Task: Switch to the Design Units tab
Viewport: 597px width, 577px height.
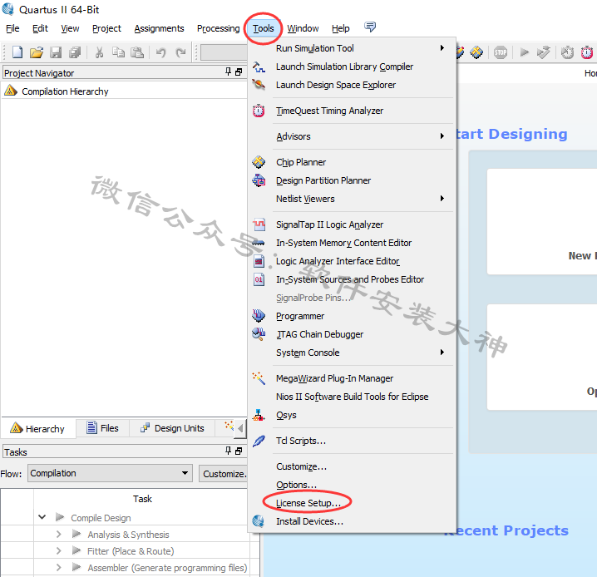Action: 172,428
